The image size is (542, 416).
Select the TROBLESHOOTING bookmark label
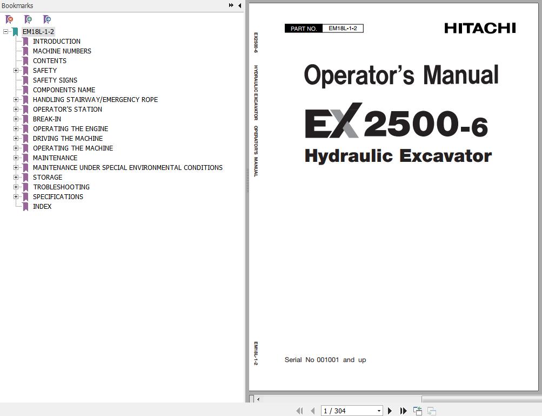(x=61, y=187)
